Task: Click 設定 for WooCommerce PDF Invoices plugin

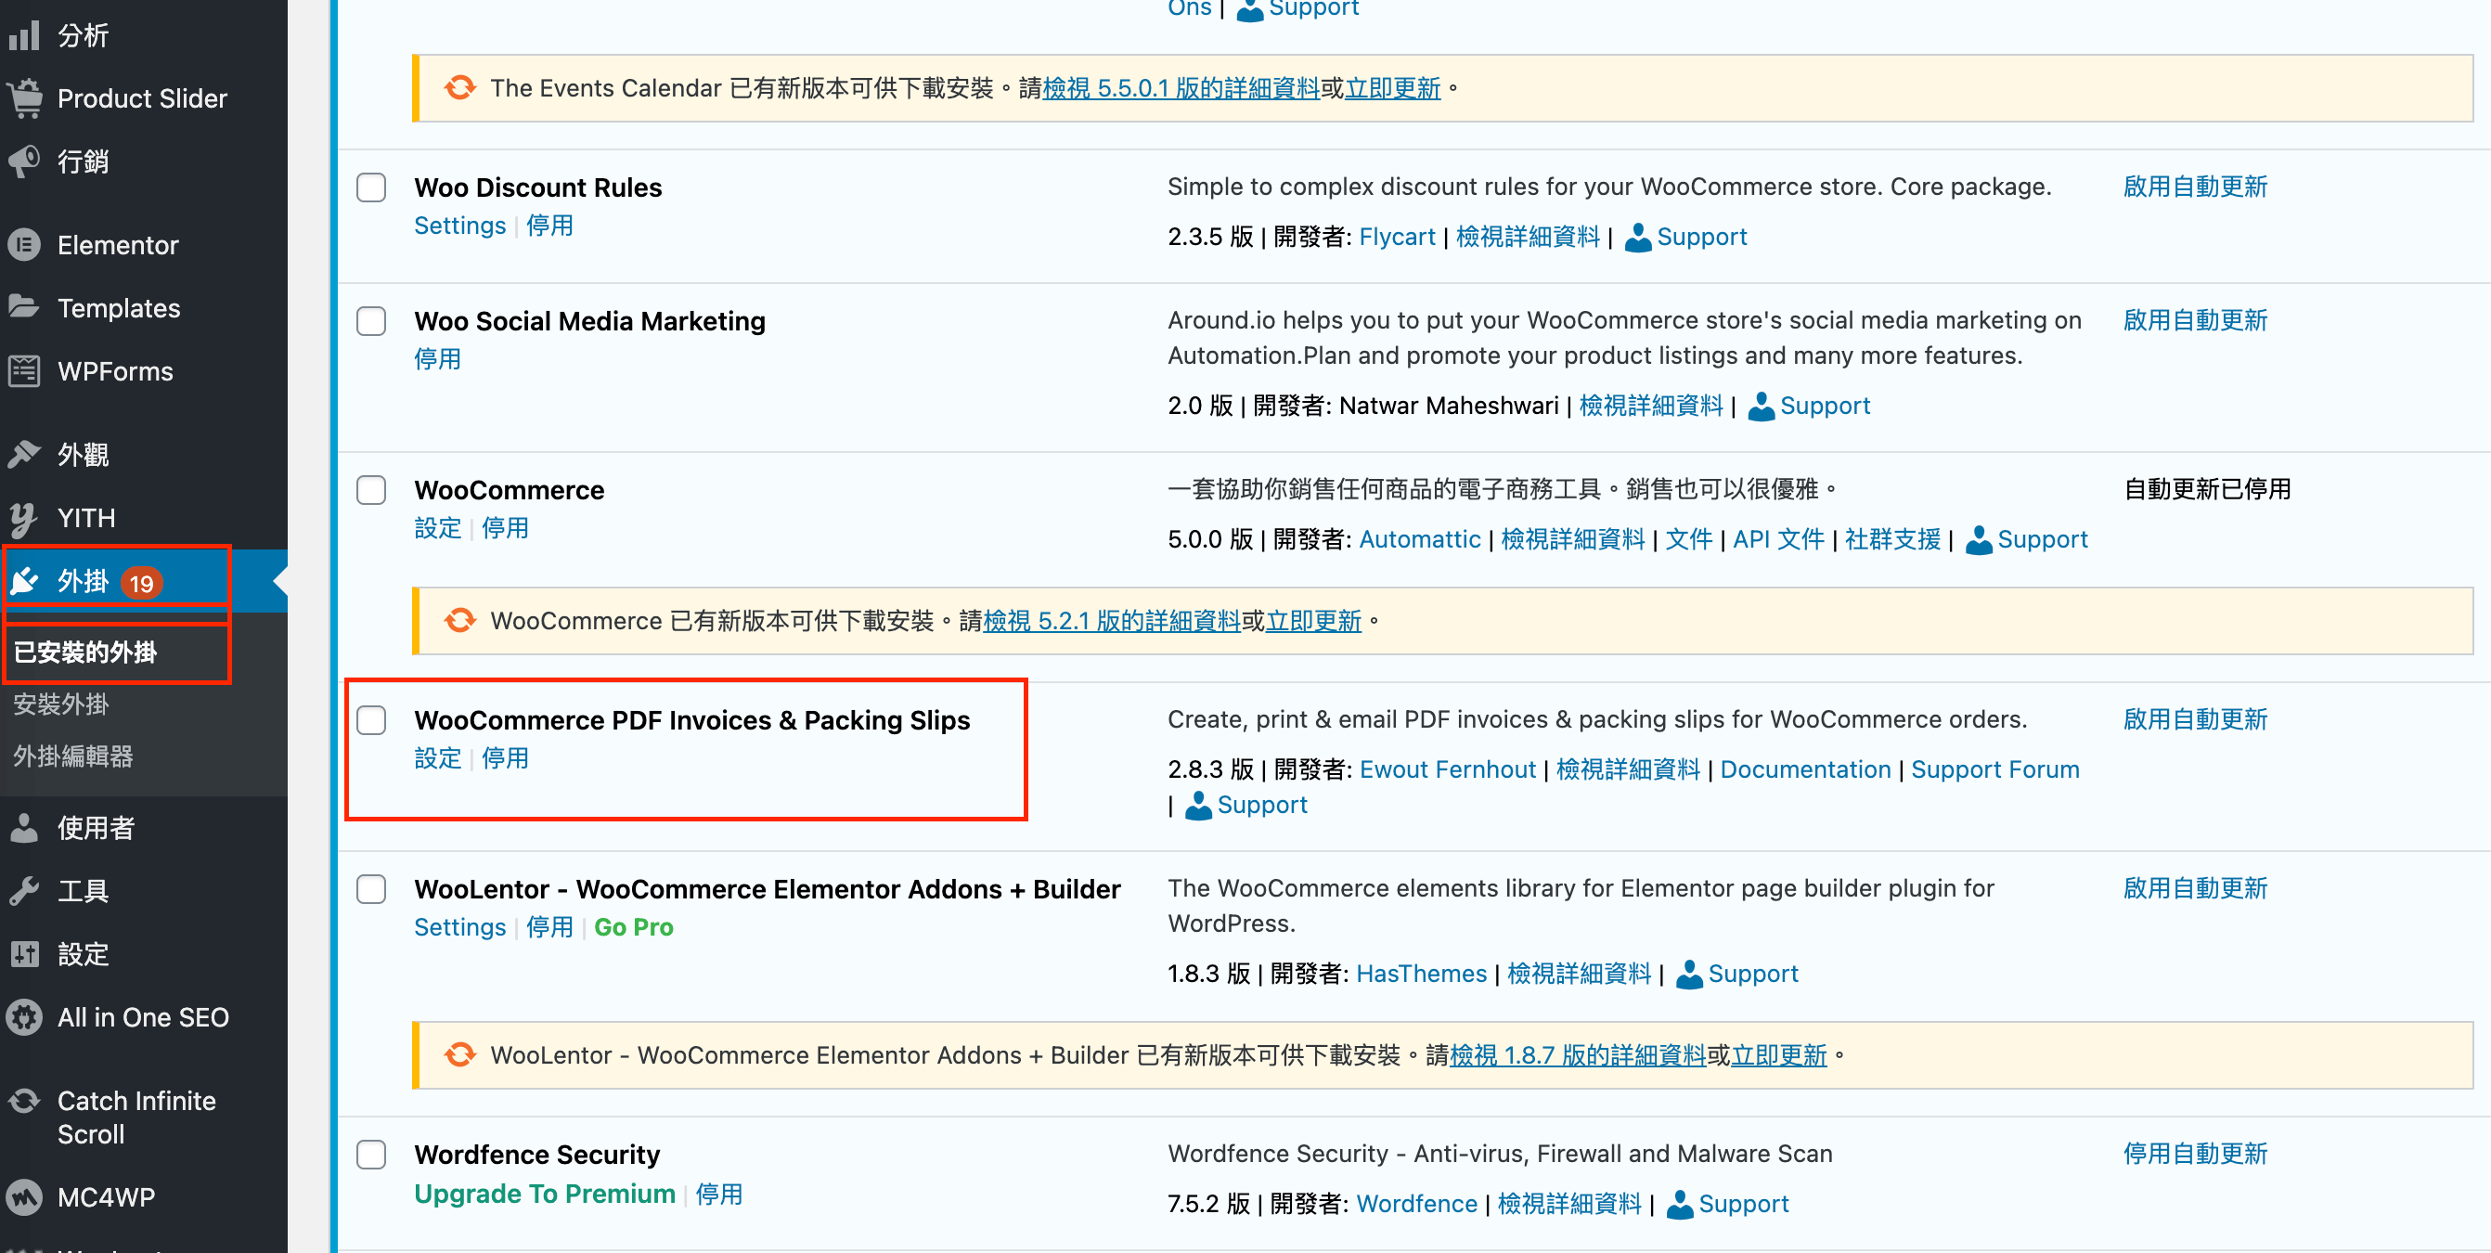Action: coord(436,757)
